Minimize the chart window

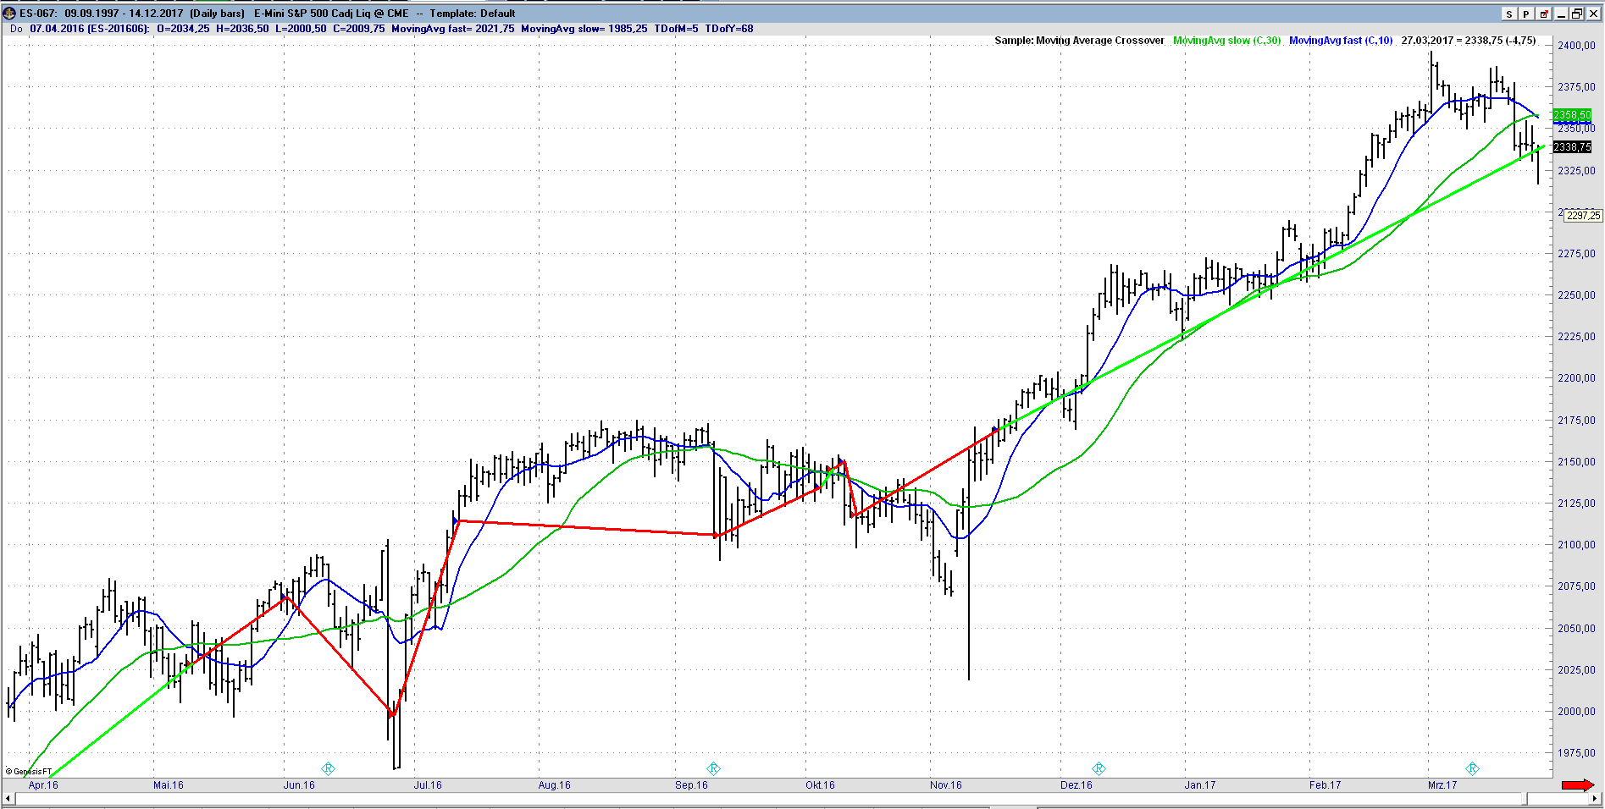click(x=1561, y=14)
